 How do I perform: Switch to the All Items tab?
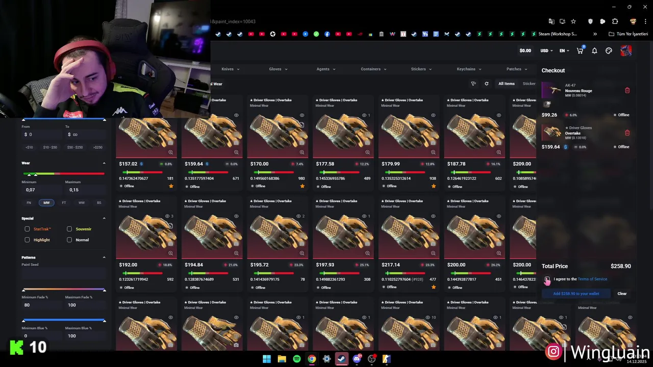tap(507, 84)
